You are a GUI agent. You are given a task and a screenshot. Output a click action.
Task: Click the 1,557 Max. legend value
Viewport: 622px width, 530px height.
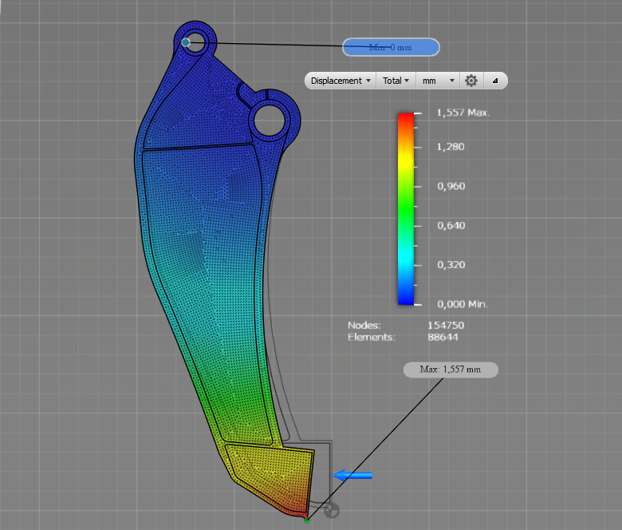pos(463,113)
